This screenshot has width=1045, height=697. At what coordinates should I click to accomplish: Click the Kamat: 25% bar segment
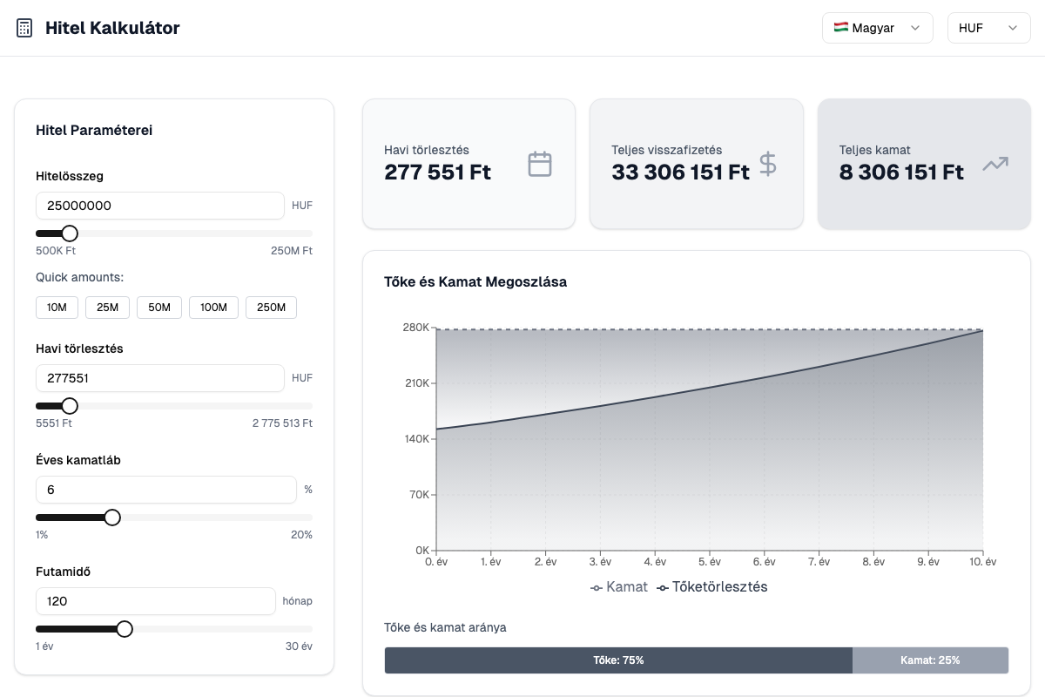[x=930, y=660]
